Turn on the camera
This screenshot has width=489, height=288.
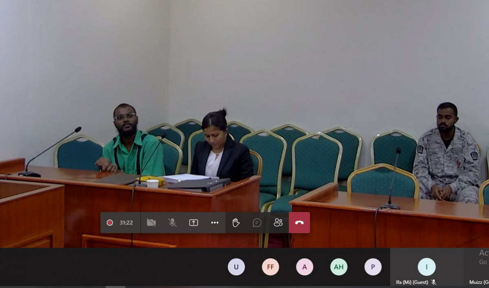151,223
